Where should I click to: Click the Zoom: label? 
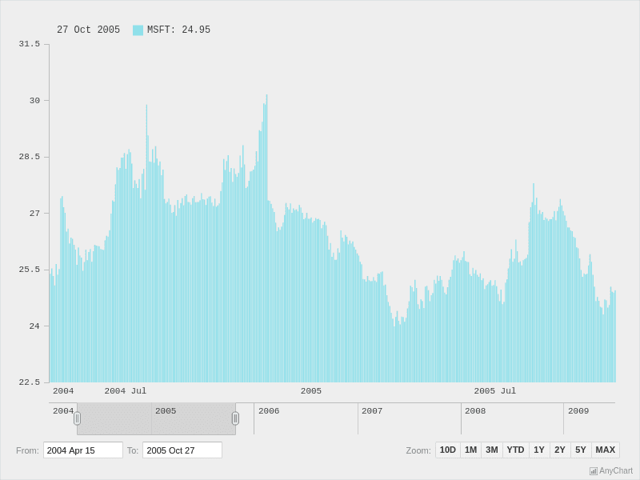click(x=418, y=450)
